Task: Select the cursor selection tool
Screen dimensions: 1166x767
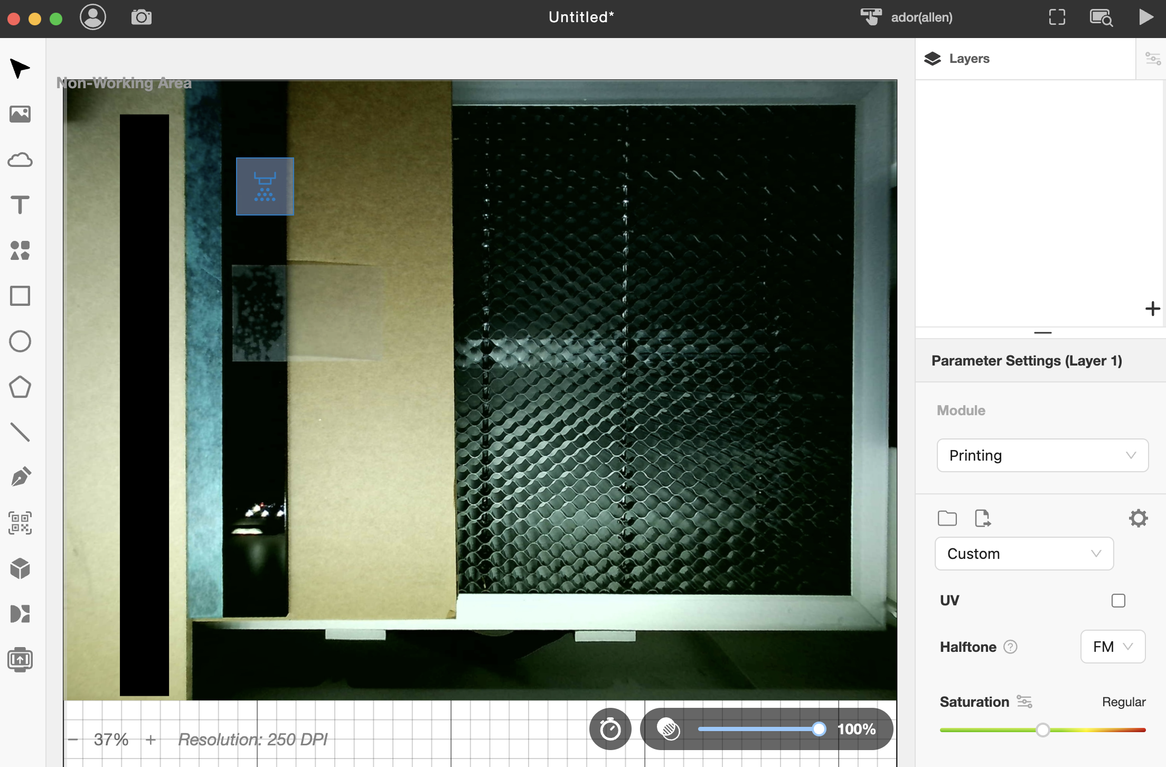Action: point(20,69)
